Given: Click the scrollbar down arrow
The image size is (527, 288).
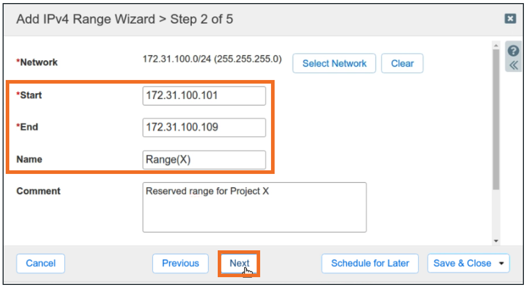Looking at the screenshot, I should [x=496, y=241].
